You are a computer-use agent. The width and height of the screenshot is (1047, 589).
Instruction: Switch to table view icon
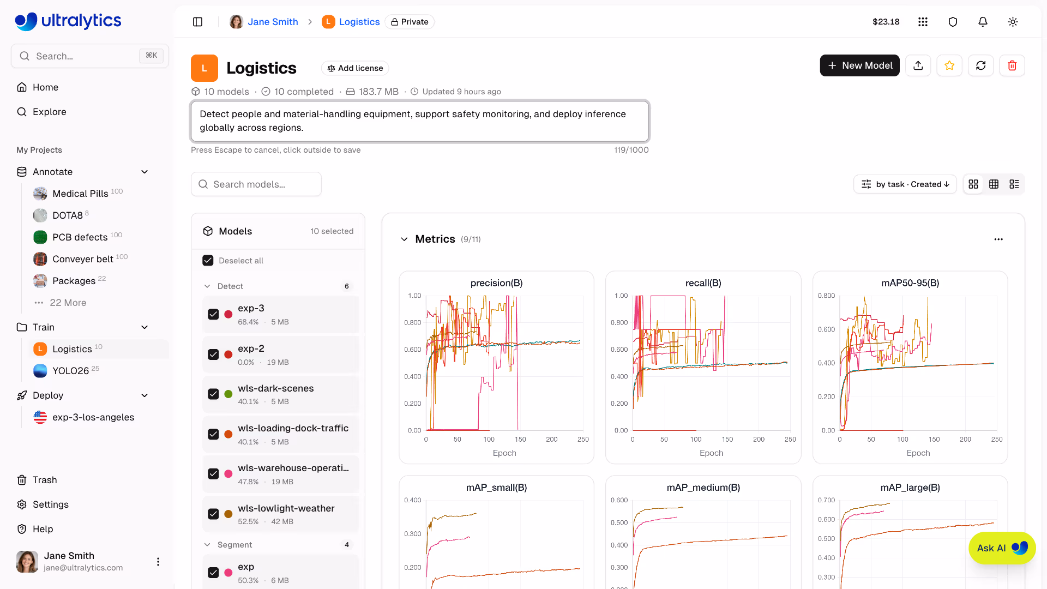tap(994, 184)
